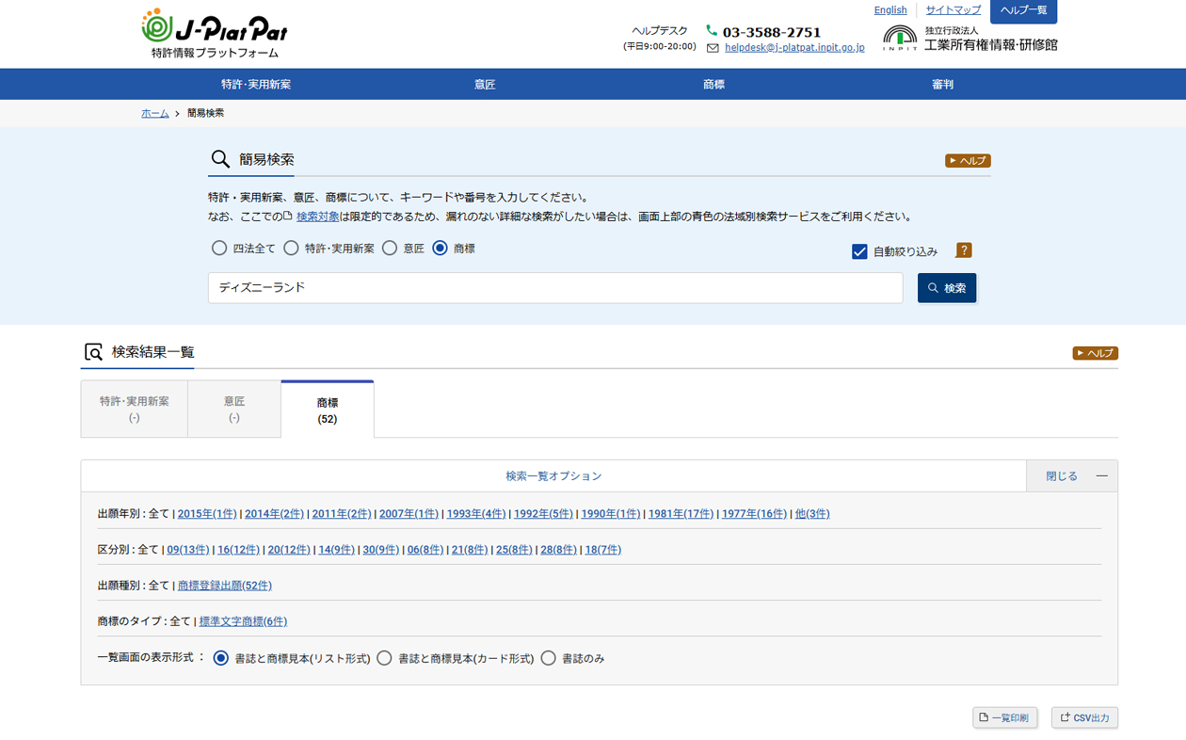Export results with CSV出力 button
Viewport: 1186px width, 740px height.
(1084, 717)
